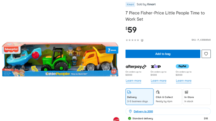Change the Delivery to 2000 postcode
The height and width of the screenshot is (121, 216).
143,111
